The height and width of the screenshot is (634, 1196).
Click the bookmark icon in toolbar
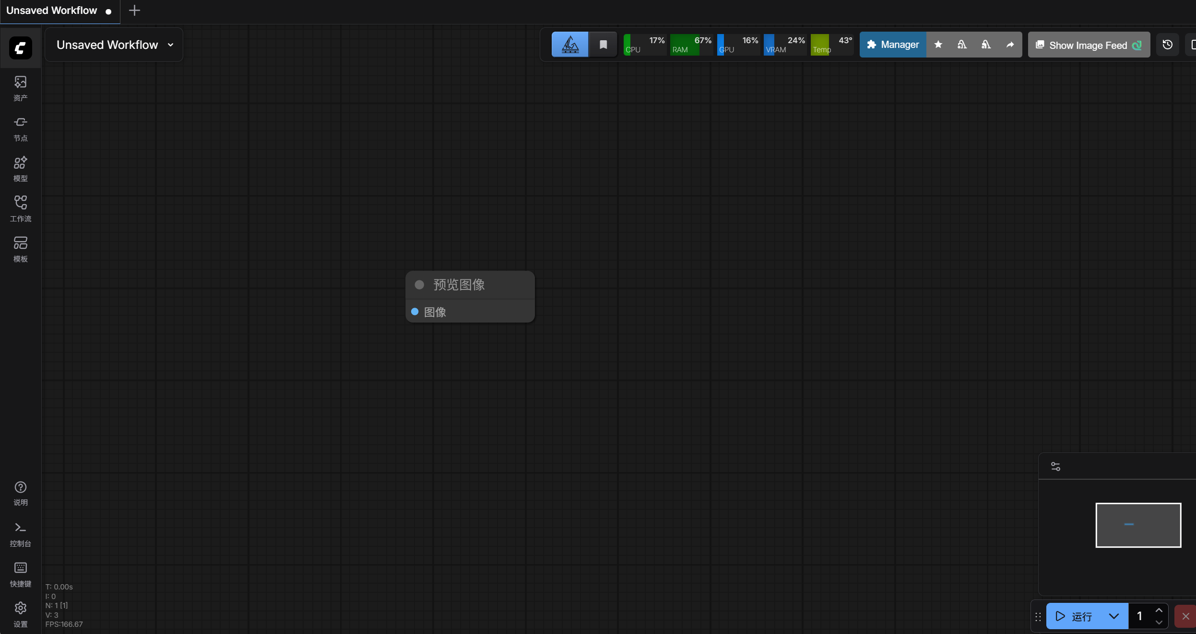(x=603, y=45)
